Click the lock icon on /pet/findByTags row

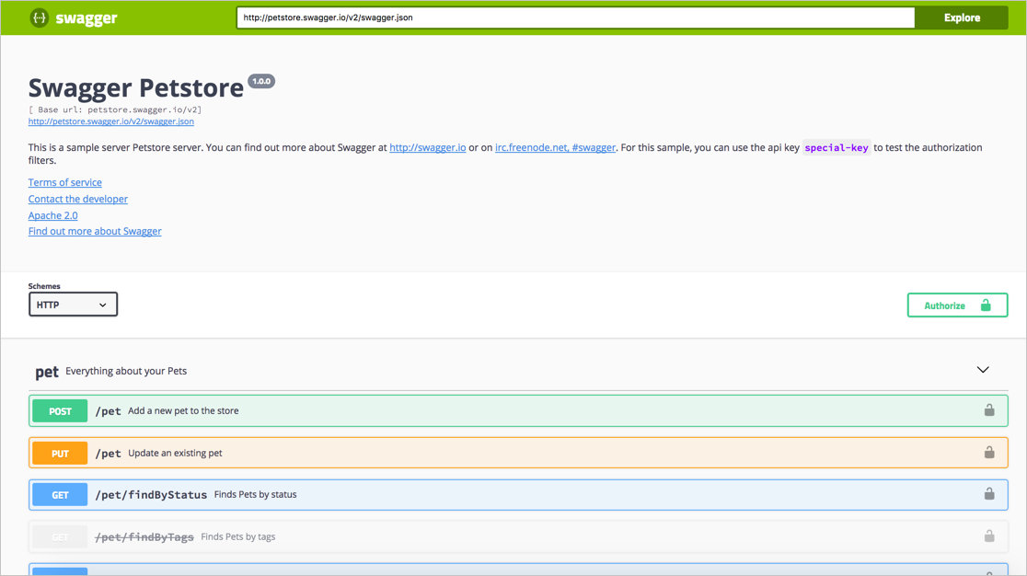point(989,536)
